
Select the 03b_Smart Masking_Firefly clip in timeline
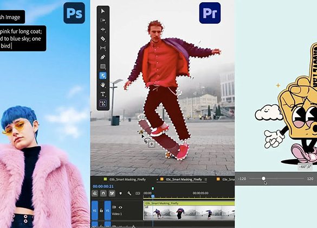pyautogui.click(x=189, y=211)
